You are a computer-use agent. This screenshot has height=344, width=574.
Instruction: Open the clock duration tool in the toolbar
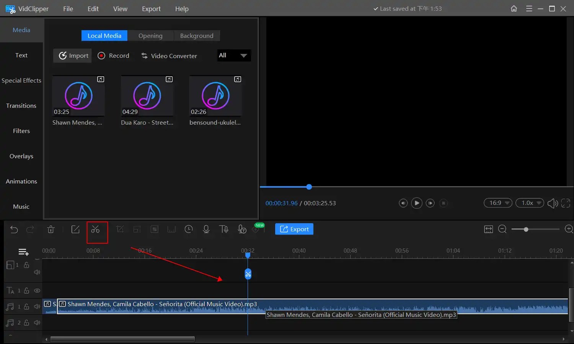coord(189,229)
